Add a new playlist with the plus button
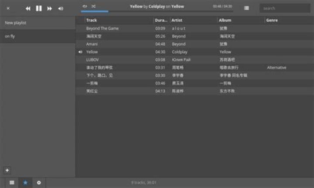314x188 pixels. tap(7, 171)
